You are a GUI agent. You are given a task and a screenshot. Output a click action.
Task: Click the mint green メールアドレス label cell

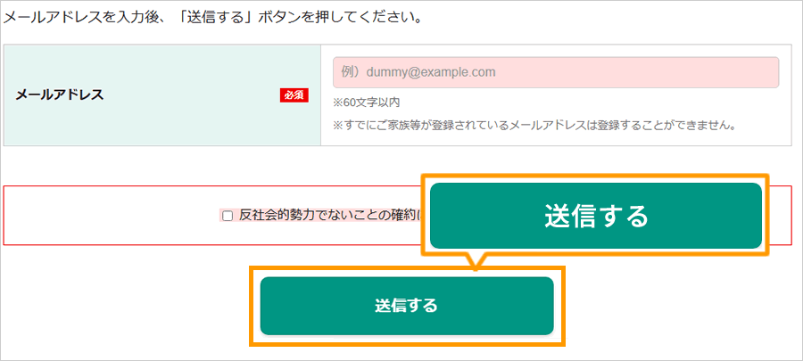coord(162,95)
